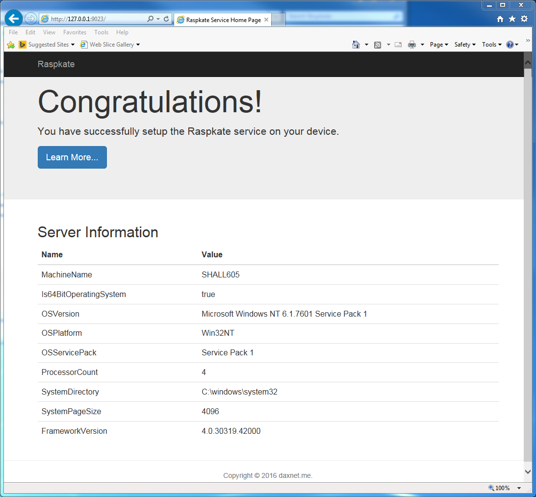This screenshot has width=536, height=497.
Task: Expand command bar overflow chevron
Action: point(528,41)
